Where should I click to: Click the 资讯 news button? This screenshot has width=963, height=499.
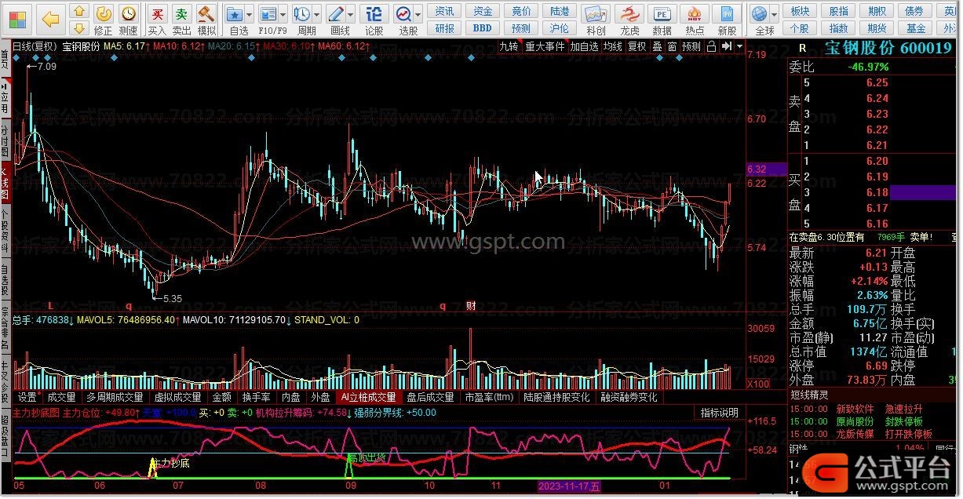[445, 11]
